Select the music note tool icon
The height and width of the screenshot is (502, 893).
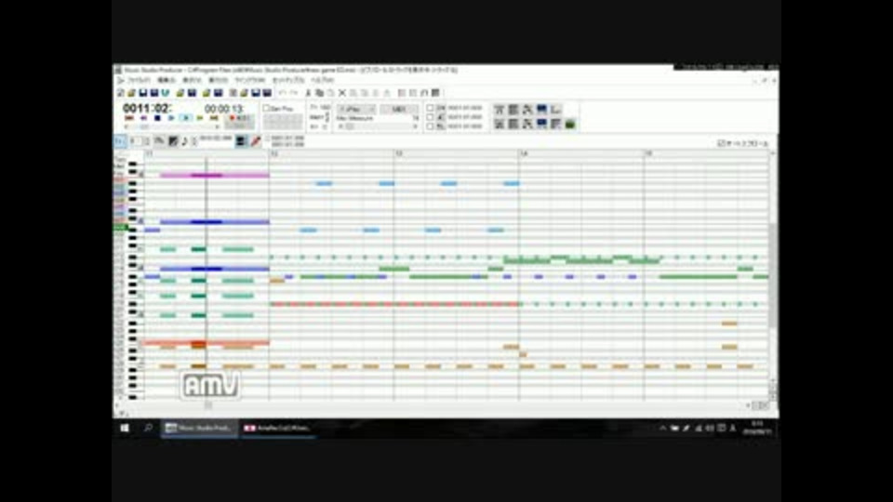point(184,141)
